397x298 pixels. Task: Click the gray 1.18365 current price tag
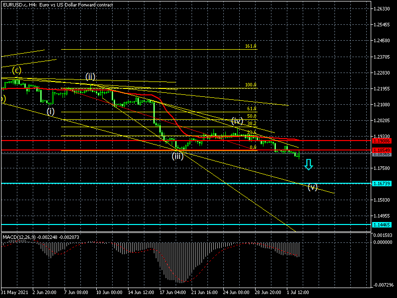382,154
